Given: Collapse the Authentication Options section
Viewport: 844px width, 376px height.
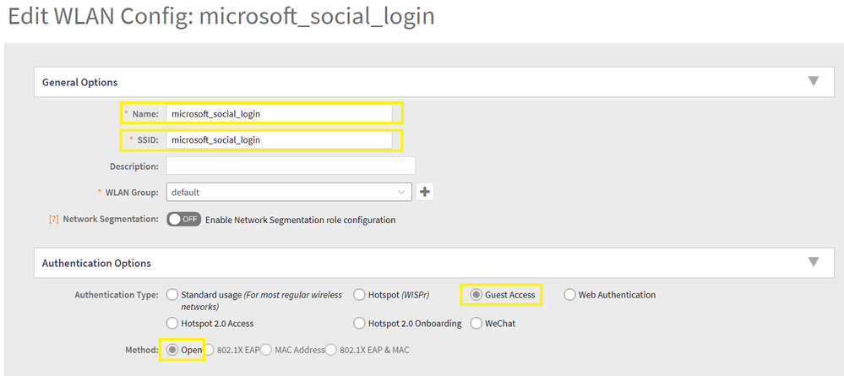Looking at the screenshot, I should [x=813, y=263].
